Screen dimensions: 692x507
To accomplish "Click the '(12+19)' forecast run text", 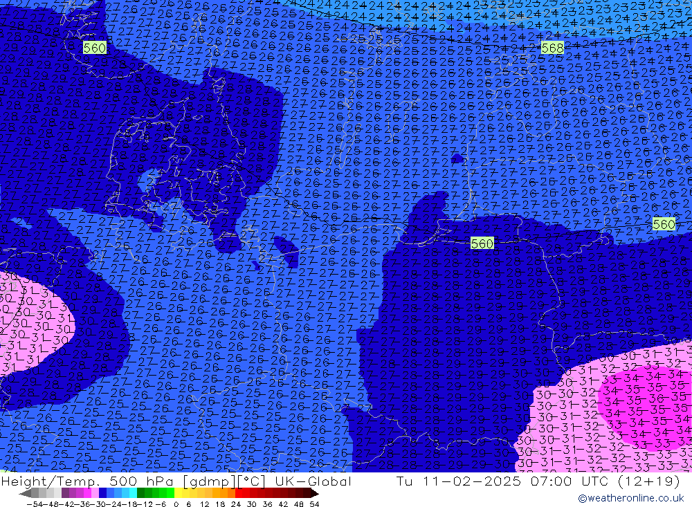I will point(649,481).
